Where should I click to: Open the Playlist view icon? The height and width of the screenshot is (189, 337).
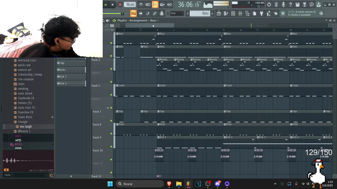tap(219, 13)
